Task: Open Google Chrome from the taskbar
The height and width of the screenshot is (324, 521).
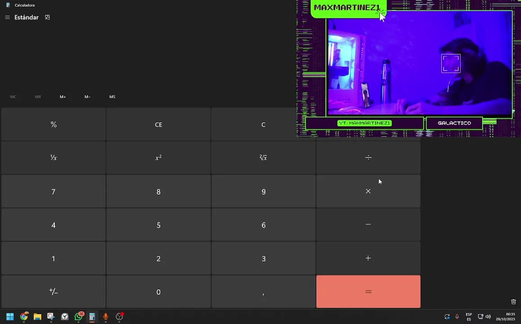Action: tap(24, 316)
